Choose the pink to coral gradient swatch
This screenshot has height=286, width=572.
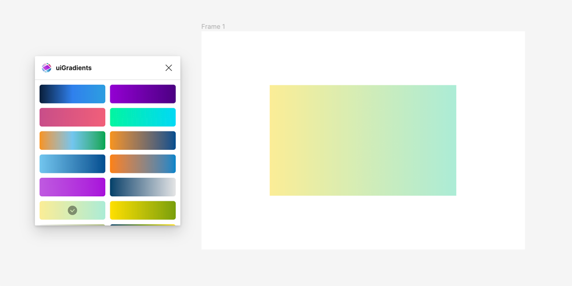coord(72,117)
